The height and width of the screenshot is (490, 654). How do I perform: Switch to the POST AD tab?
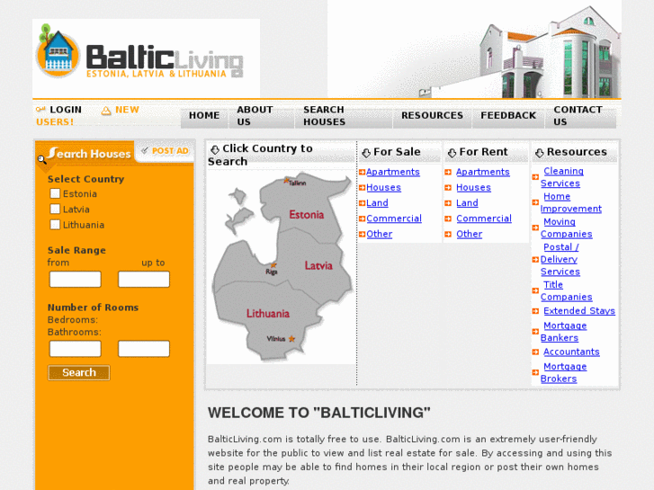tap(166, 151)
